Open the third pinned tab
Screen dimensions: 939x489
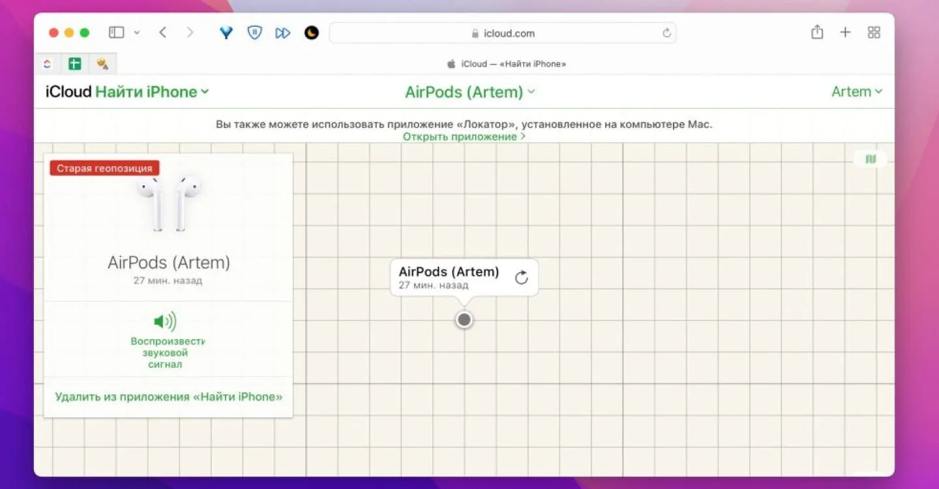click(102, 64)
